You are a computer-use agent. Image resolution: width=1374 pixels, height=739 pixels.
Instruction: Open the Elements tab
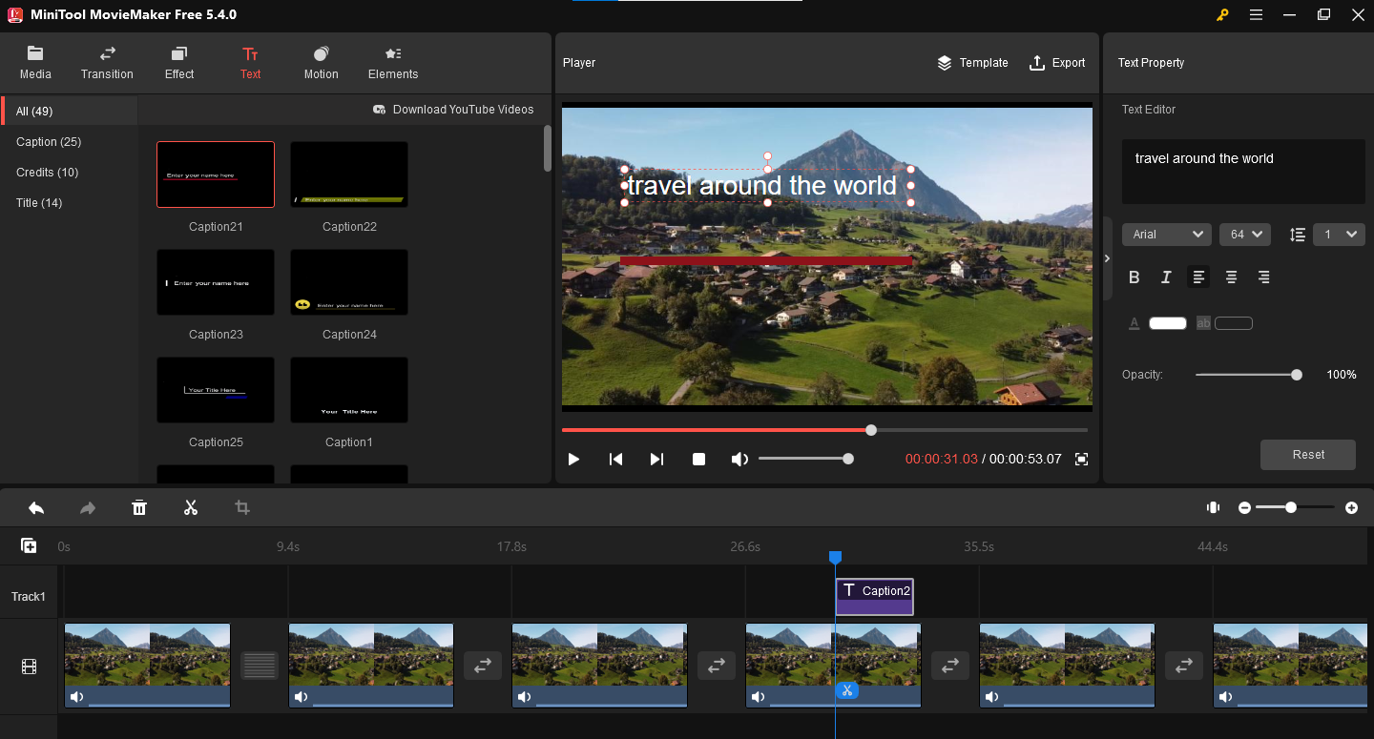(393, 63)
